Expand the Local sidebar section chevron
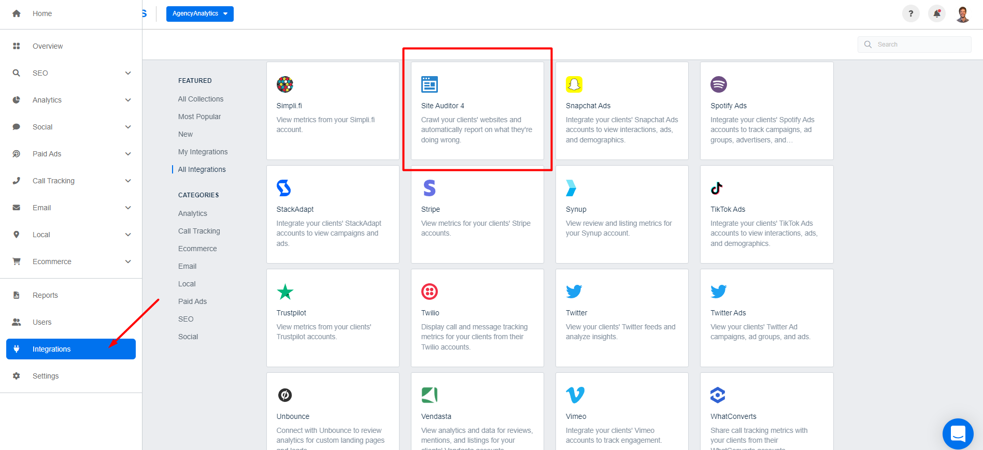 (128, 235)
